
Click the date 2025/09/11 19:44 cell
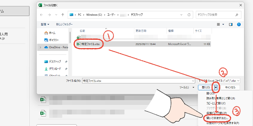click(146, 44)
